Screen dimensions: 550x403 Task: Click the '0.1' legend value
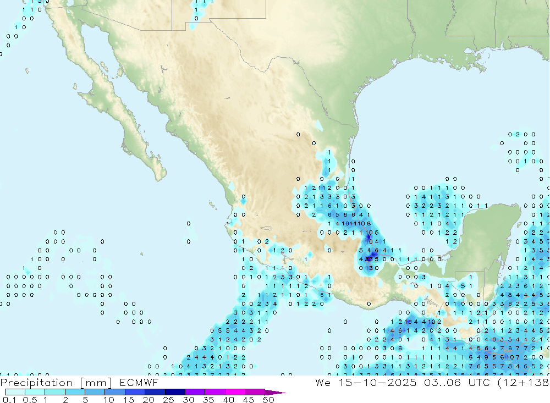[x=9, y=400]
